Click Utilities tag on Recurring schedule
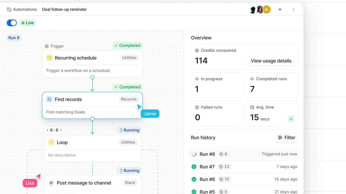The image size is (346, 194). click(129, 58)
